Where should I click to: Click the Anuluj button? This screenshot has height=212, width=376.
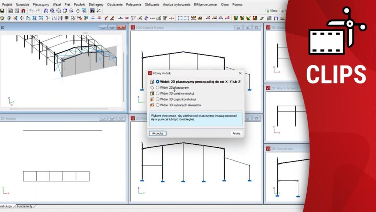(x=236, y=133)
